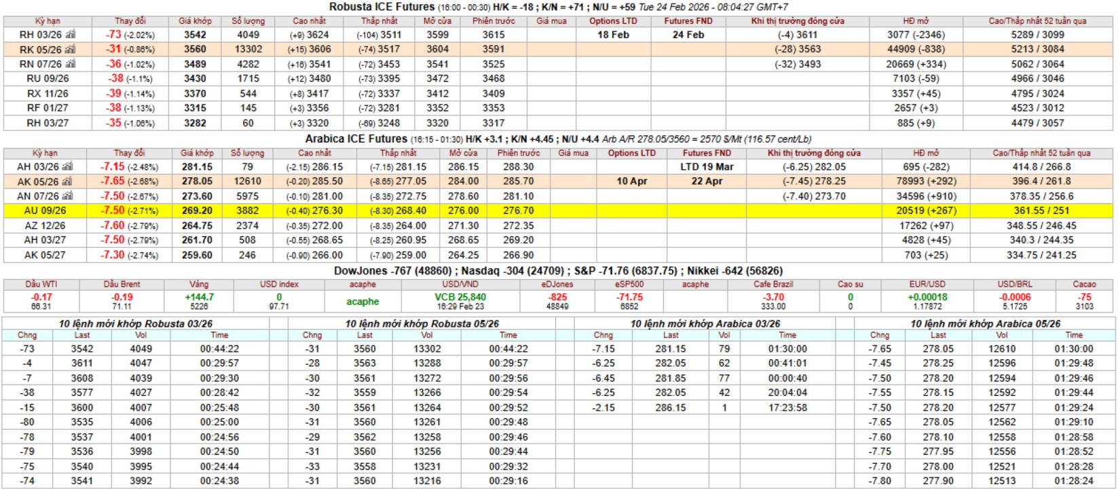The height and width of the screenshot is (491, 1118).
Task: Click chart icon for AH 03/26 Arabica
Action: coord(68,166)
